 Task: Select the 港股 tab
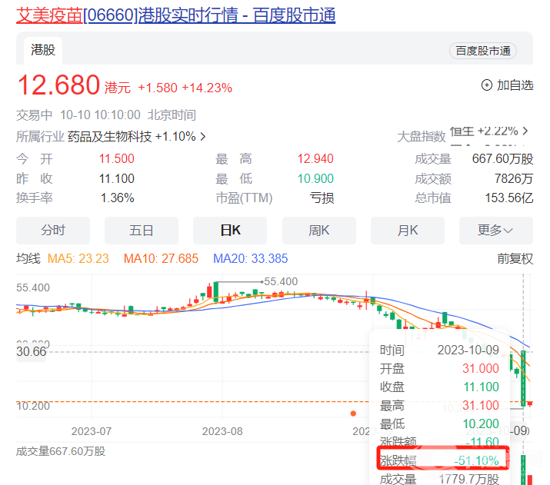tap(43, 50)
